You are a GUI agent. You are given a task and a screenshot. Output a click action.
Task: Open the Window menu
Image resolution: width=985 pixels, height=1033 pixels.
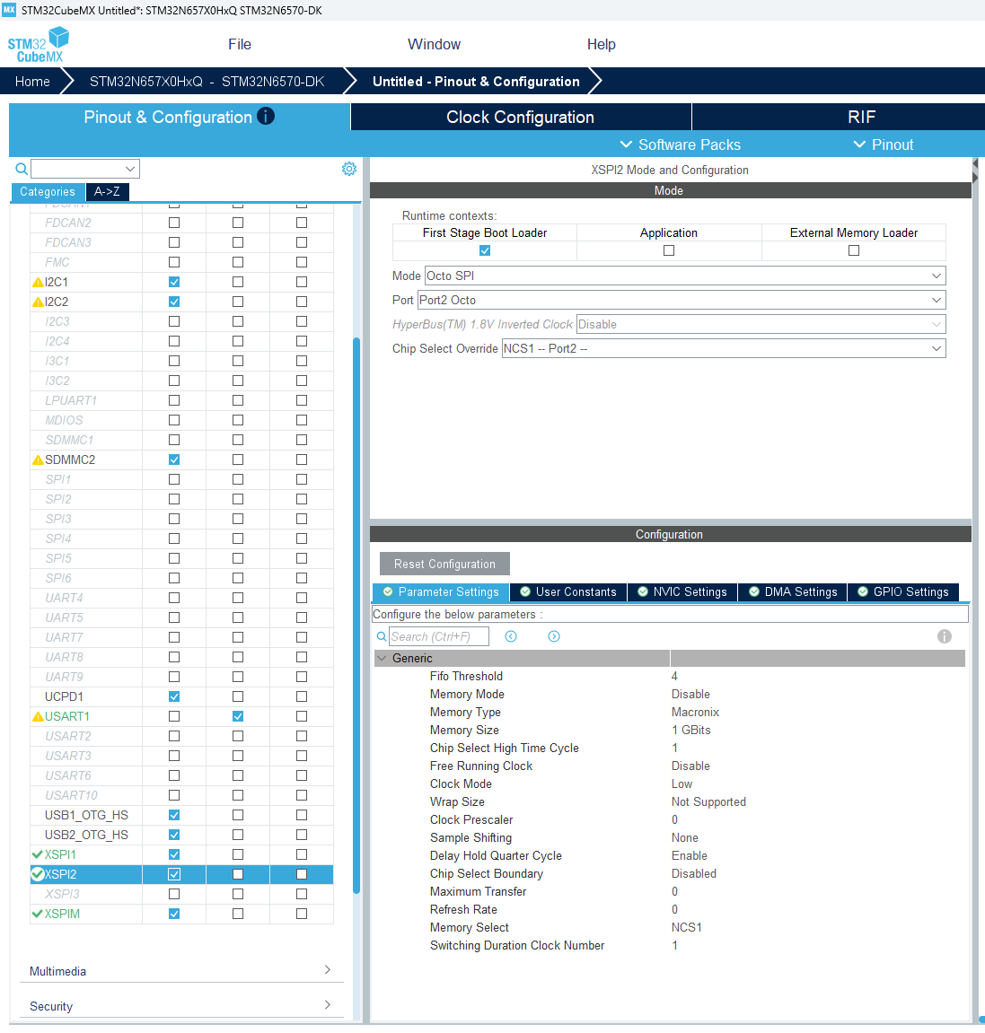434,44
